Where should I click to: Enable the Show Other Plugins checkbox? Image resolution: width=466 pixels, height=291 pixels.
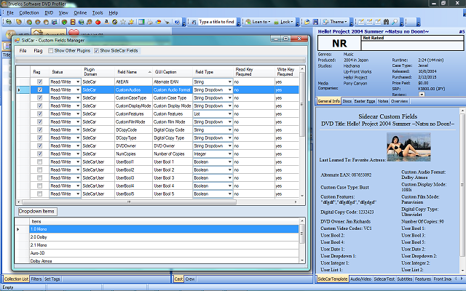(x=51, y=51)
